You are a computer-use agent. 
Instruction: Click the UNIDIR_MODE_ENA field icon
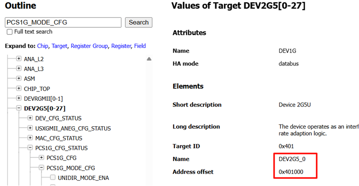(53, 178)
